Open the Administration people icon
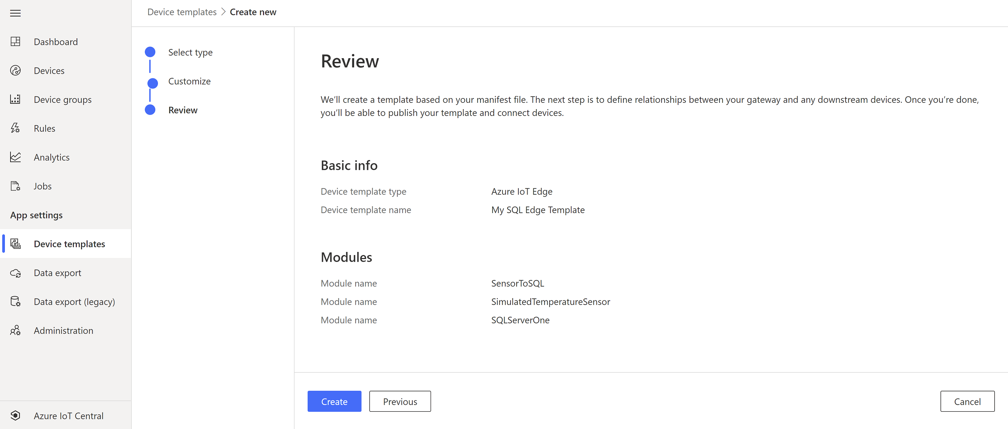The height and width of the screenshot is (429, 1008). point(15,330)
